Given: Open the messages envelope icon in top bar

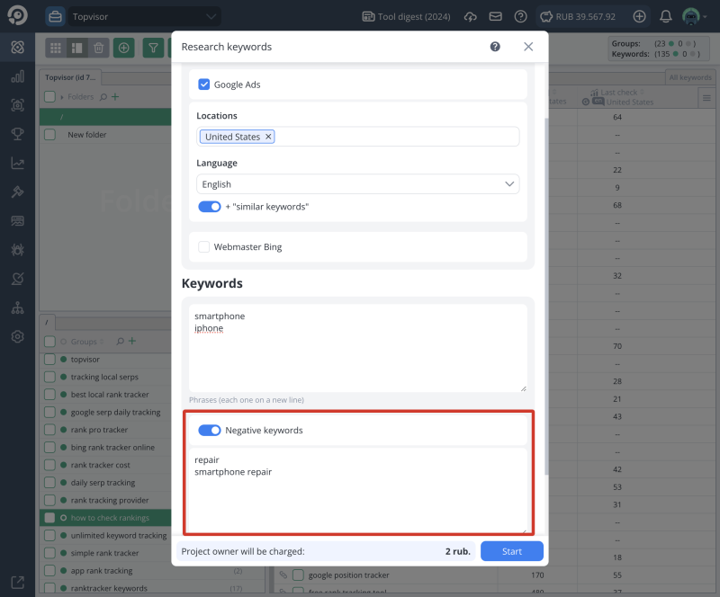Looking at the screenshot, I should [x=495, y=15].
